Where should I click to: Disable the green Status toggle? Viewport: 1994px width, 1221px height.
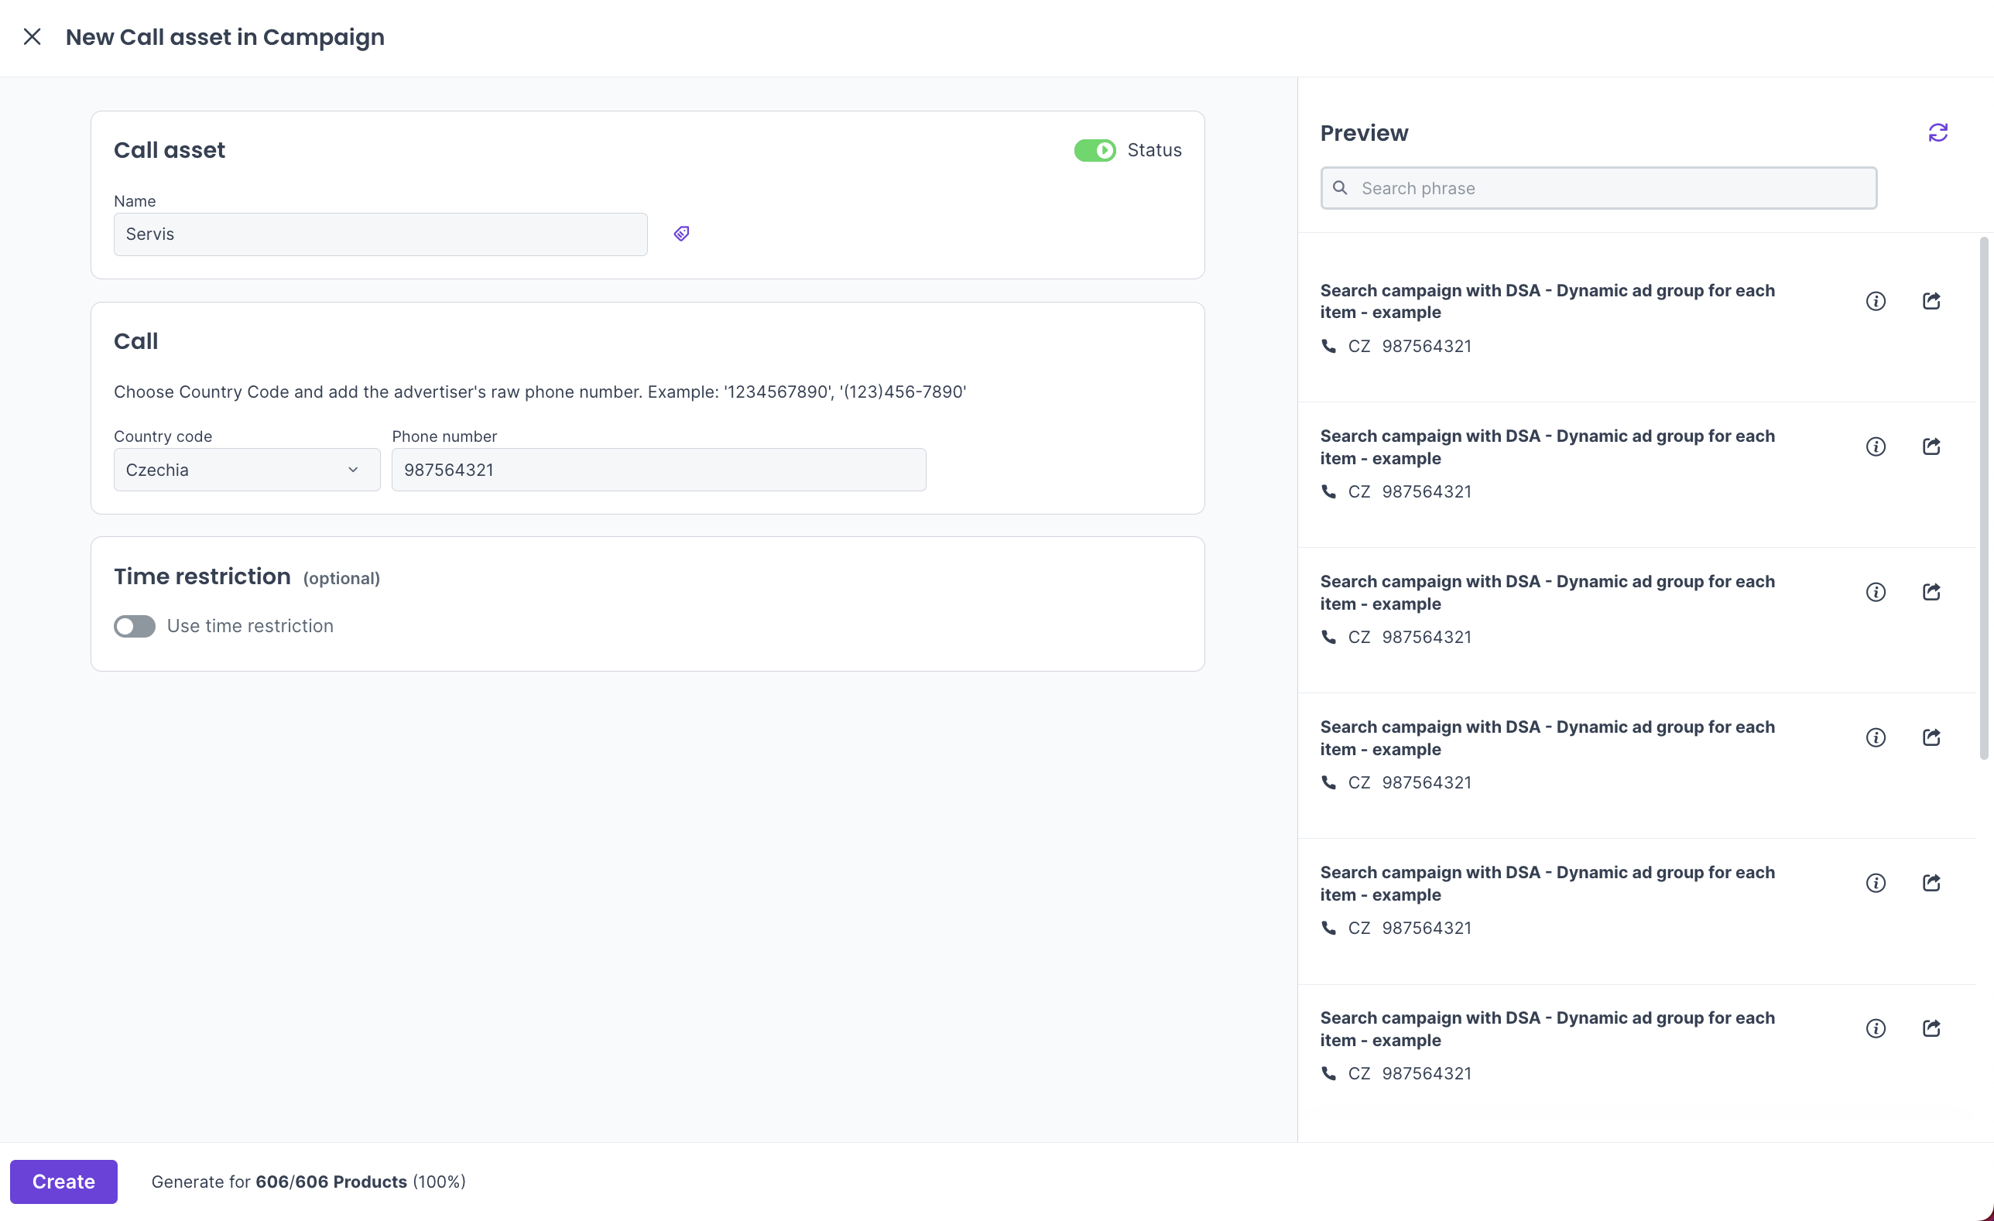(x=1094, y=151)
